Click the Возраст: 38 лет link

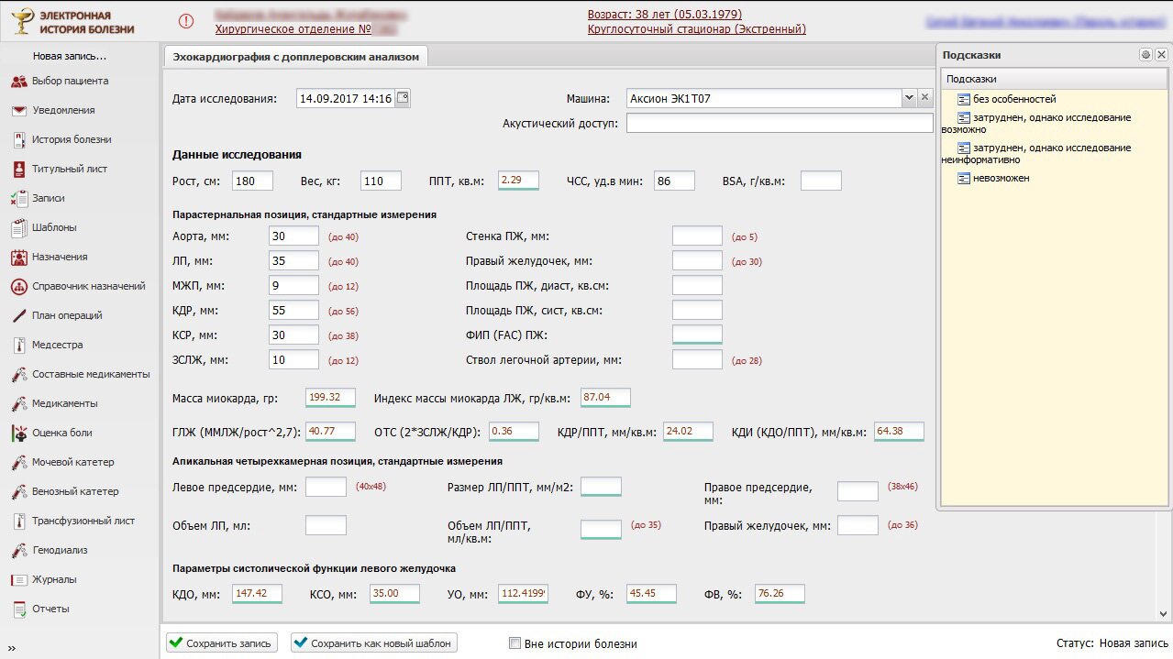click(x=665, y=15)
